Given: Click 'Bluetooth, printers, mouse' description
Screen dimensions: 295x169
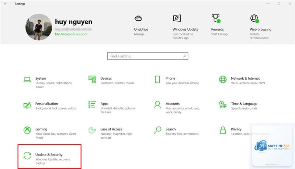Looking at the screenshot, I should pyautogui.click(x=117, y=83).
